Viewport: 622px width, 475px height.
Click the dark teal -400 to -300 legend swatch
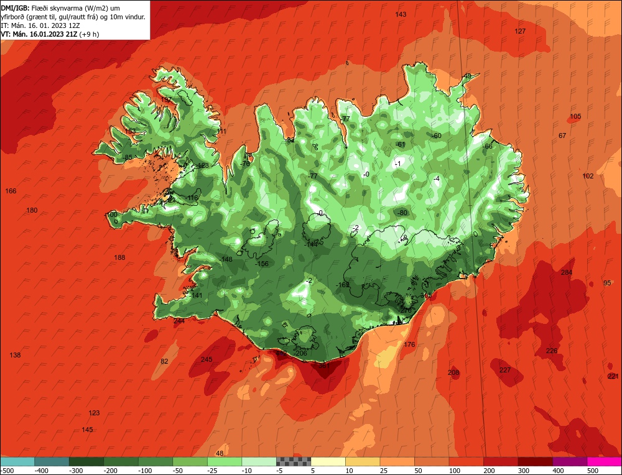tap(52, 461)
